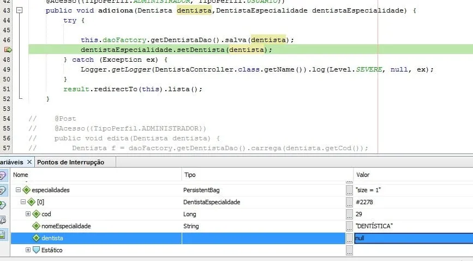Expand the Estático node
This screenshot has width=473, height=261.
point(28,250)
